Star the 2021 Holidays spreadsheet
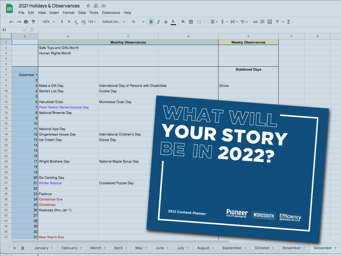The height and width of the screenshot is (256, 341). pyautogui.click(x=88, y=6)
